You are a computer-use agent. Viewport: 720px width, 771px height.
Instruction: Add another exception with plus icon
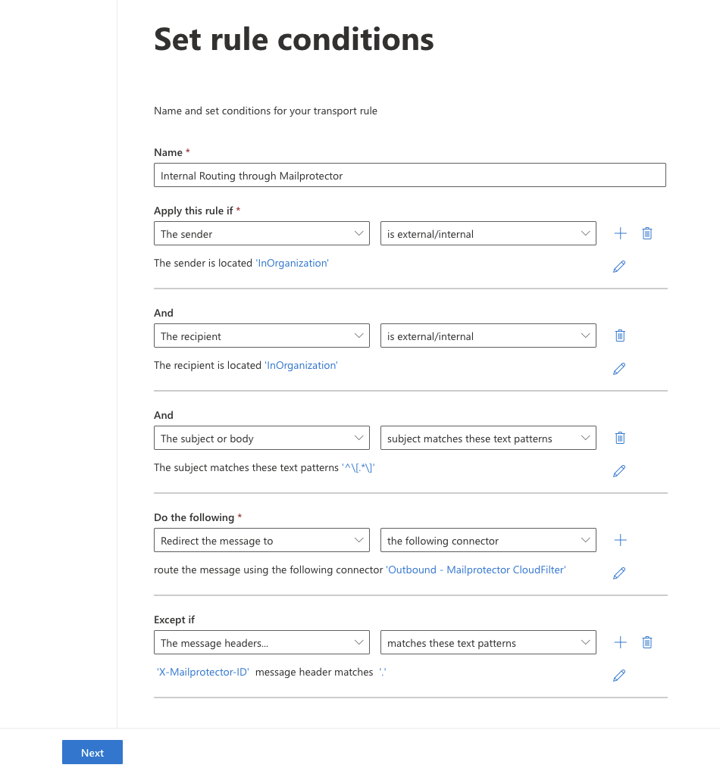[620, 643]
